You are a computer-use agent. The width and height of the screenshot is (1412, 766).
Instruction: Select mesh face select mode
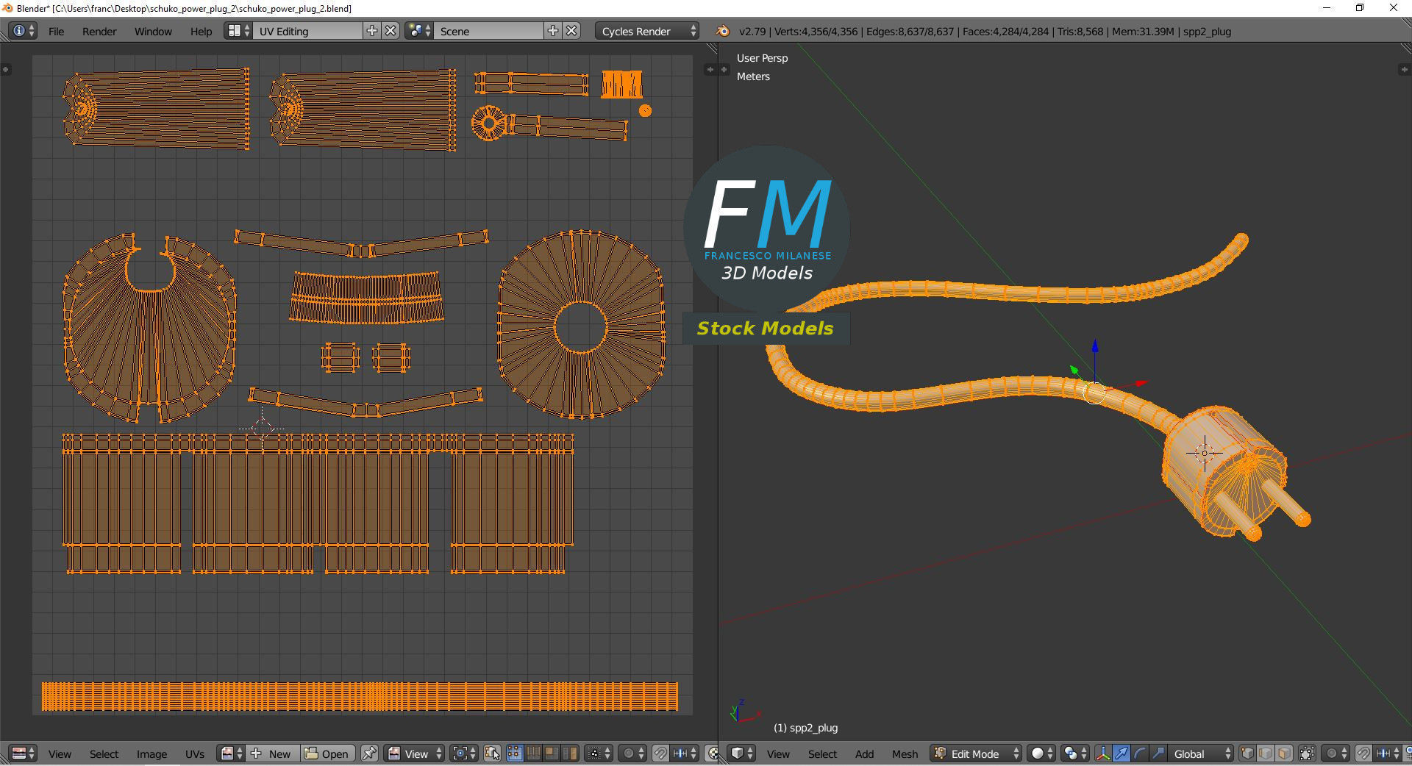(x=1284, y=754)
